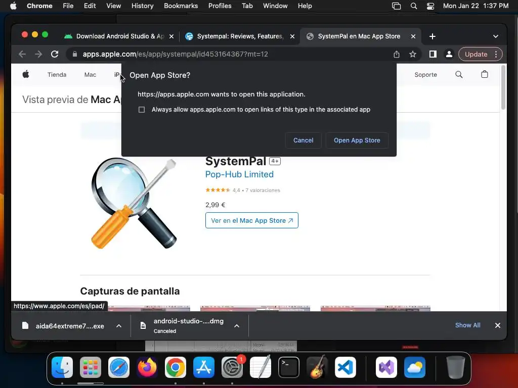Open Spotlight search in menu bar
Image resolution: width=518 pixels, height=388 pixels.
(414, 6)
